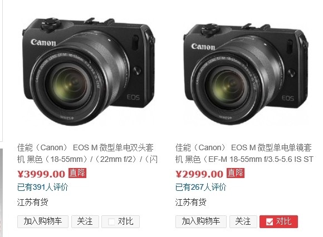The height and width of the screenshot is (237, 323).
Task: Click the 直降 badge beside ¥2999.00
Action: (x=236, y=173)
